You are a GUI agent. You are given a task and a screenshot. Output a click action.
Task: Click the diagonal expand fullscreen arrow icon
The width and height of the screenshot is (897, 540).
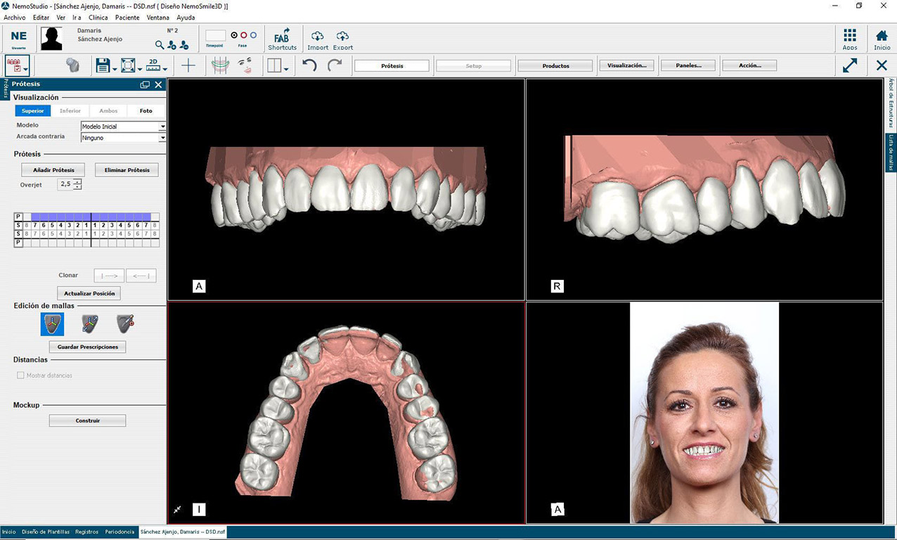[850, 65]
